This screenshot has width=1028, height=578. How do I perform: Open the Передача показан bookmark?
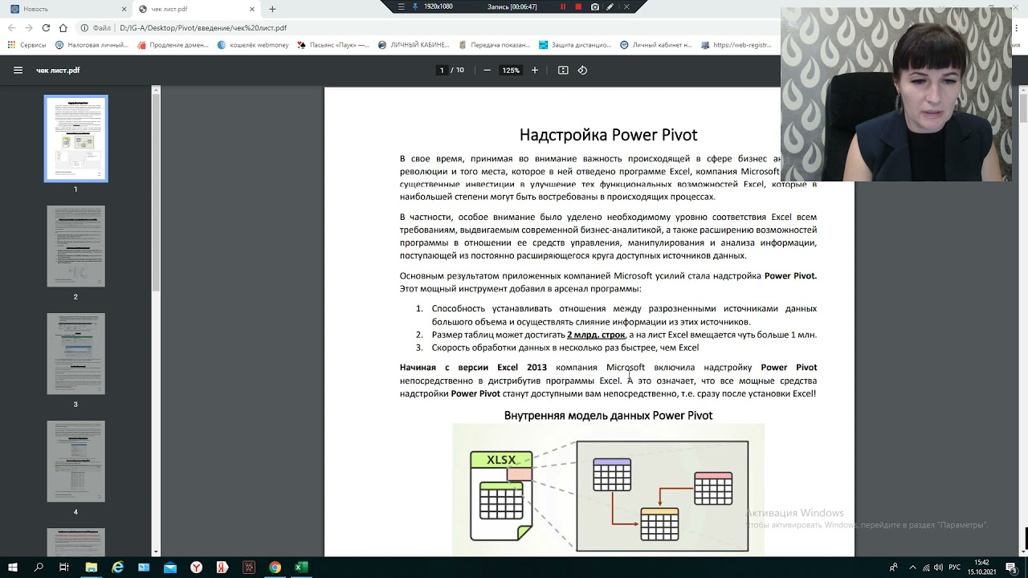click(494, 45)
